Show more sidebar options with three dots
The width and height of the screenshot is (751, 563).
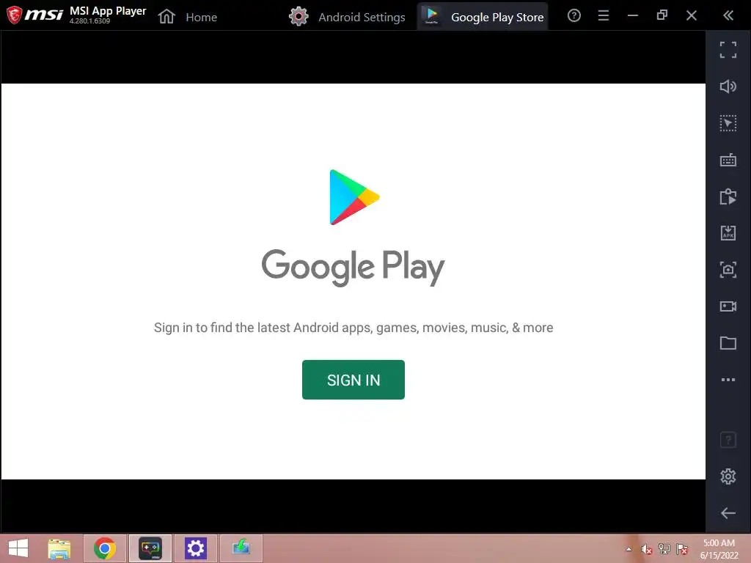(728, 380)
